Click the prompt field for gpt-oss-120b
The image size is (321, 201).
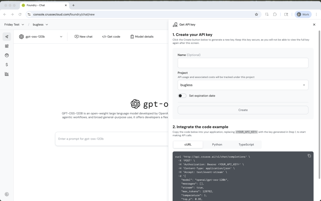click(112, 139)
